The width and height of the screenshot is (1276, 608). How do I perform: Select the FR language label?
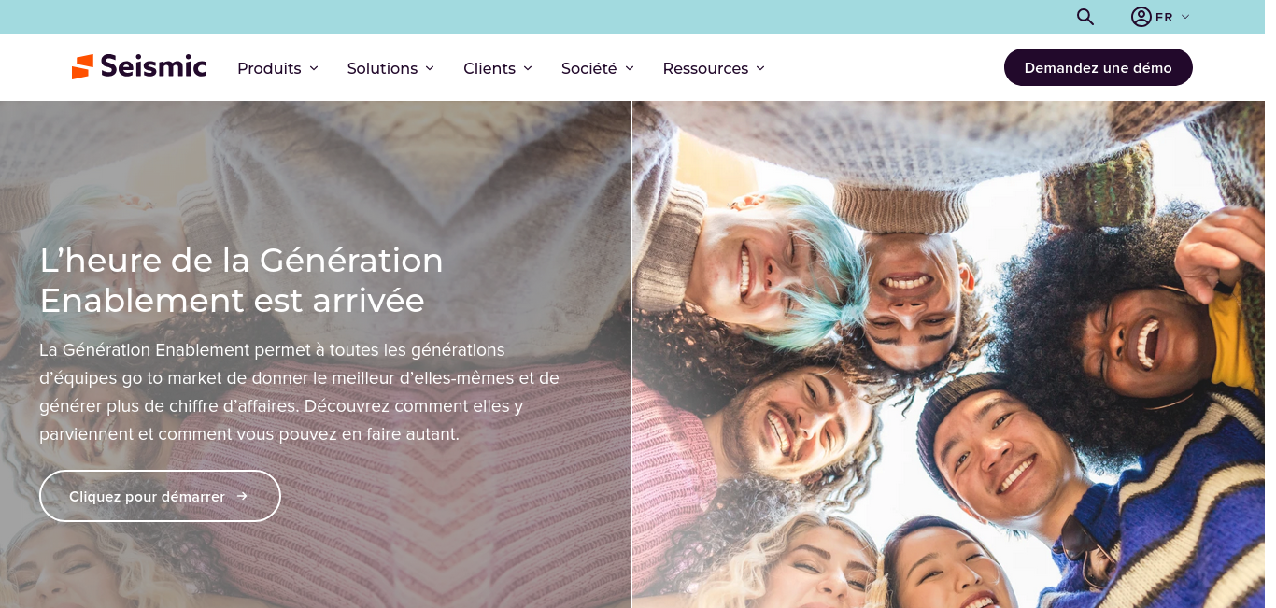(x=1164, y=17)
